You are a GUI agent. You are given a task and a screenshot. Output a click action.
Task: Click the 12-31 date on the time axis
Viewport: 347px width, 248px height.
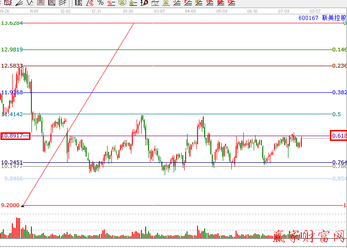point(96,10)
